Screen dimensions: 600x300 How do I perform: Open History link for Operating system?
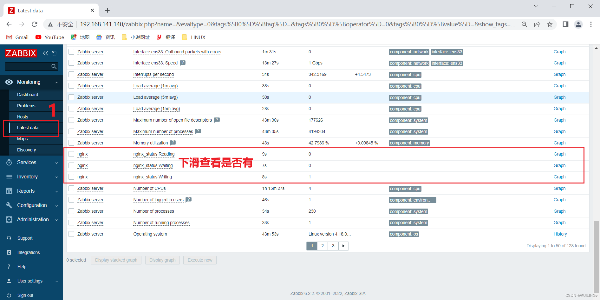(x=560, y=234)
